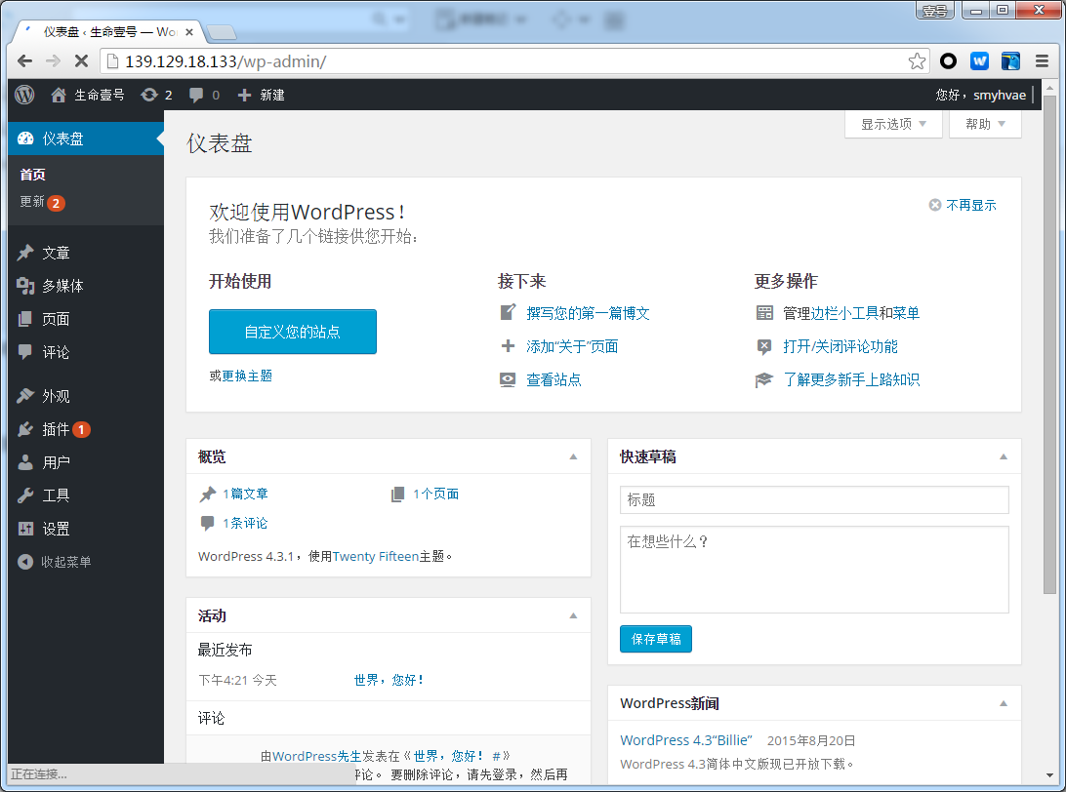
Task: Click the WordPress logo in admin bar
Action: 25,95
